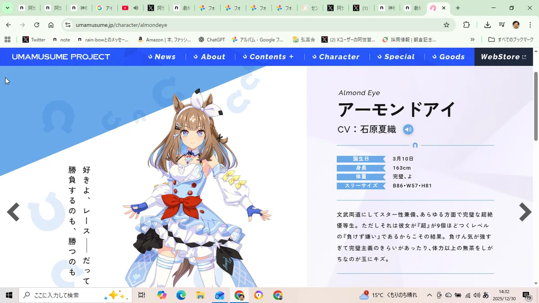Click the Windows search box ここに入力して検索
539x303 pixels.
point(75,295)
